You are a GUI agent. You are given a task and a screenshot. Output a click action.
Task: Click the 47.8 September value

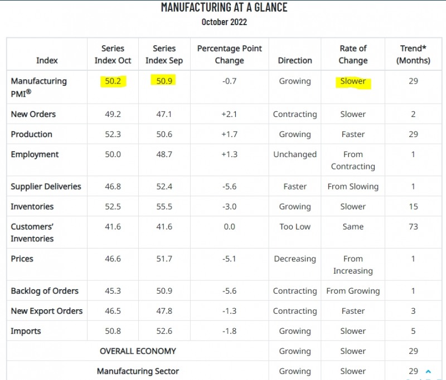coord(164,311)
